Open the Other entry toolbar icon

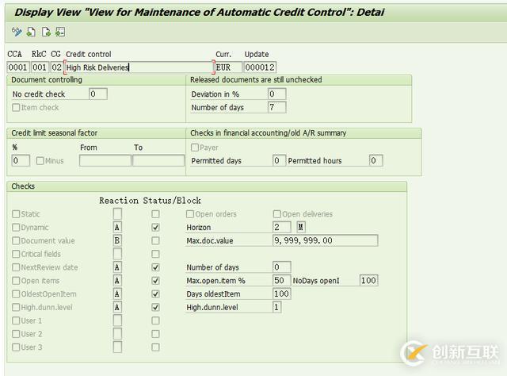[60, 32]
